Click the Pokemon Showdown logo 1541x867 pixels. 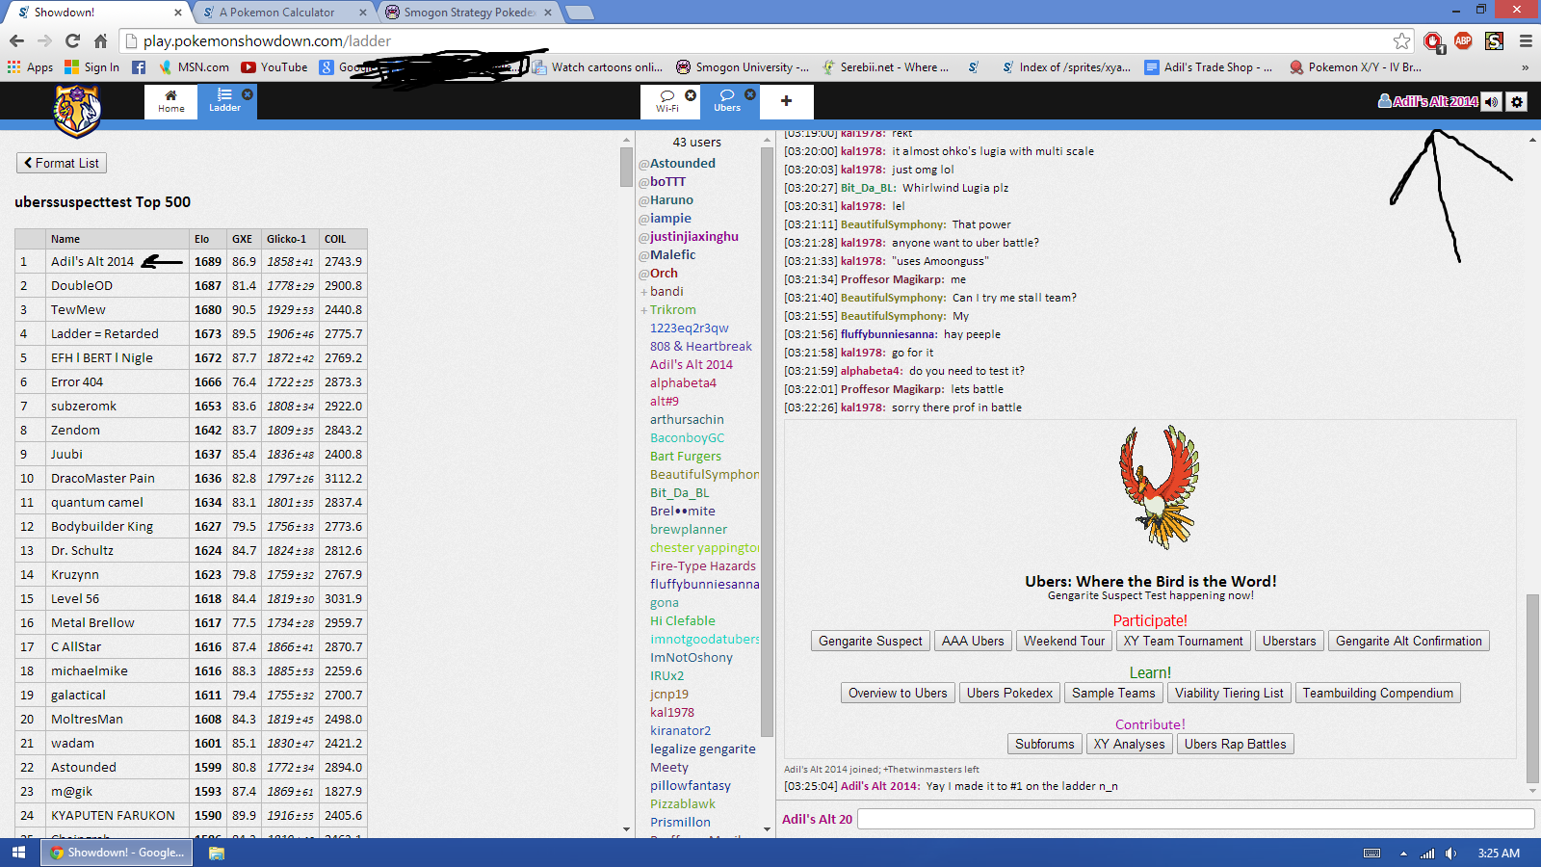click(77, 111)
